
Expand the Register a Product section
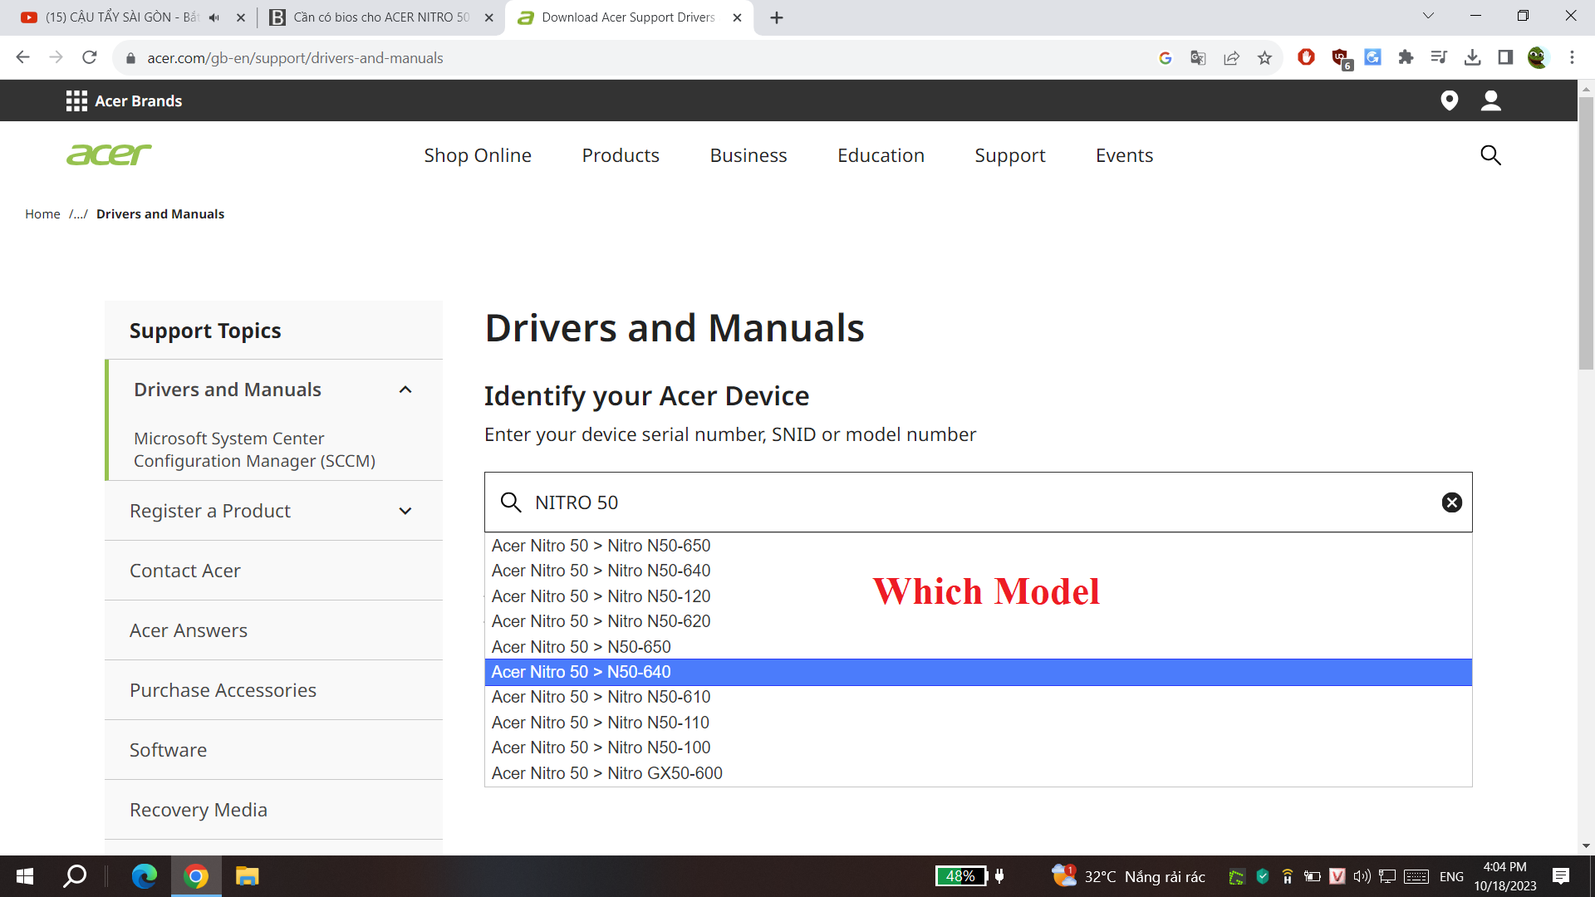405,511
